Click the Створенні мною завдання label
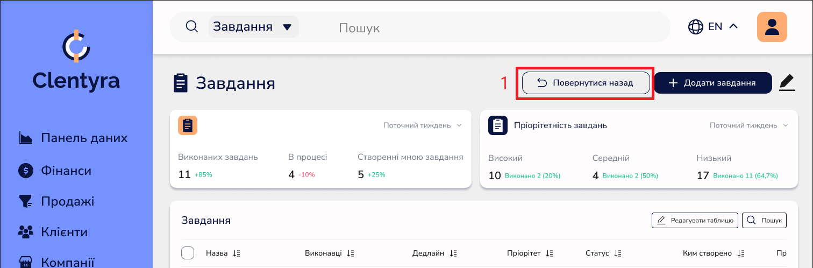This screenshot has width=813, height=268. pyautogui.click(x=410, y=158)
